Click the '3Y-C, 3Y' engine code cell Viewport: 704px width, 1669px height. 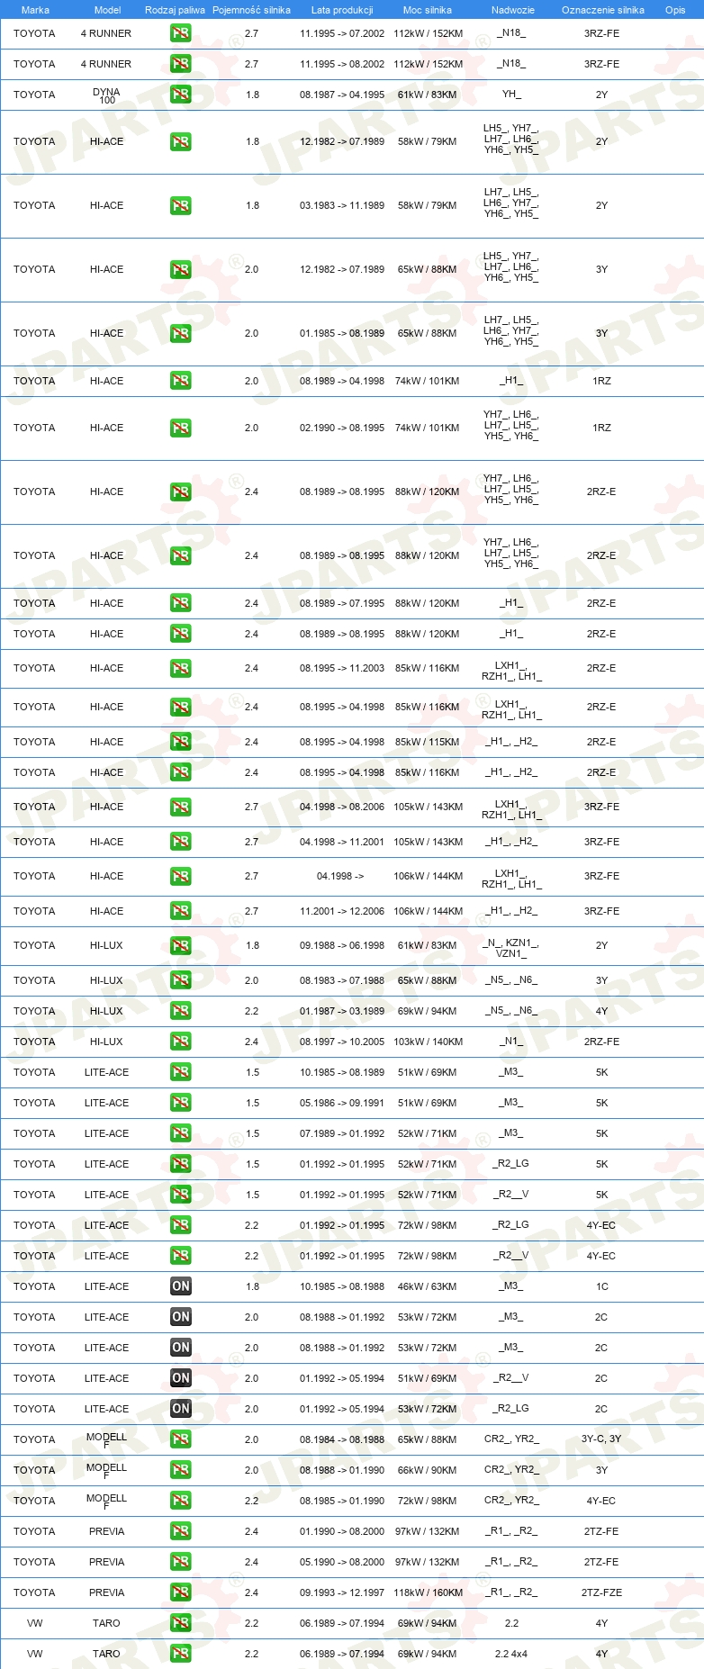coord(601,1439)
